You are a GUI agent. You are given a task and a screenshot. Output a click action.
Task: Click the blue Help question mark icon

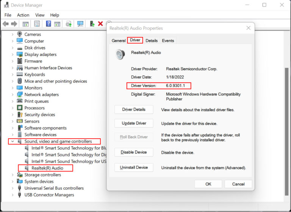(x=48, y=24)
